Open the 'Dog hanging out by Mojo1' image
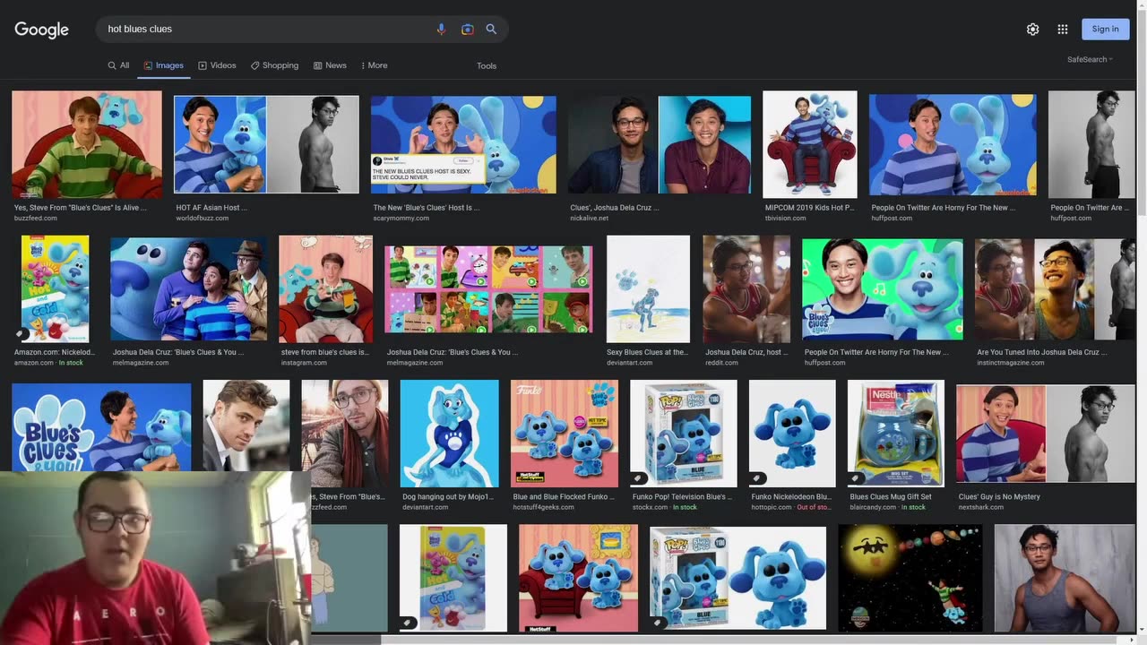Viewport: 1147px width, 645px height. tap(449, 434)
